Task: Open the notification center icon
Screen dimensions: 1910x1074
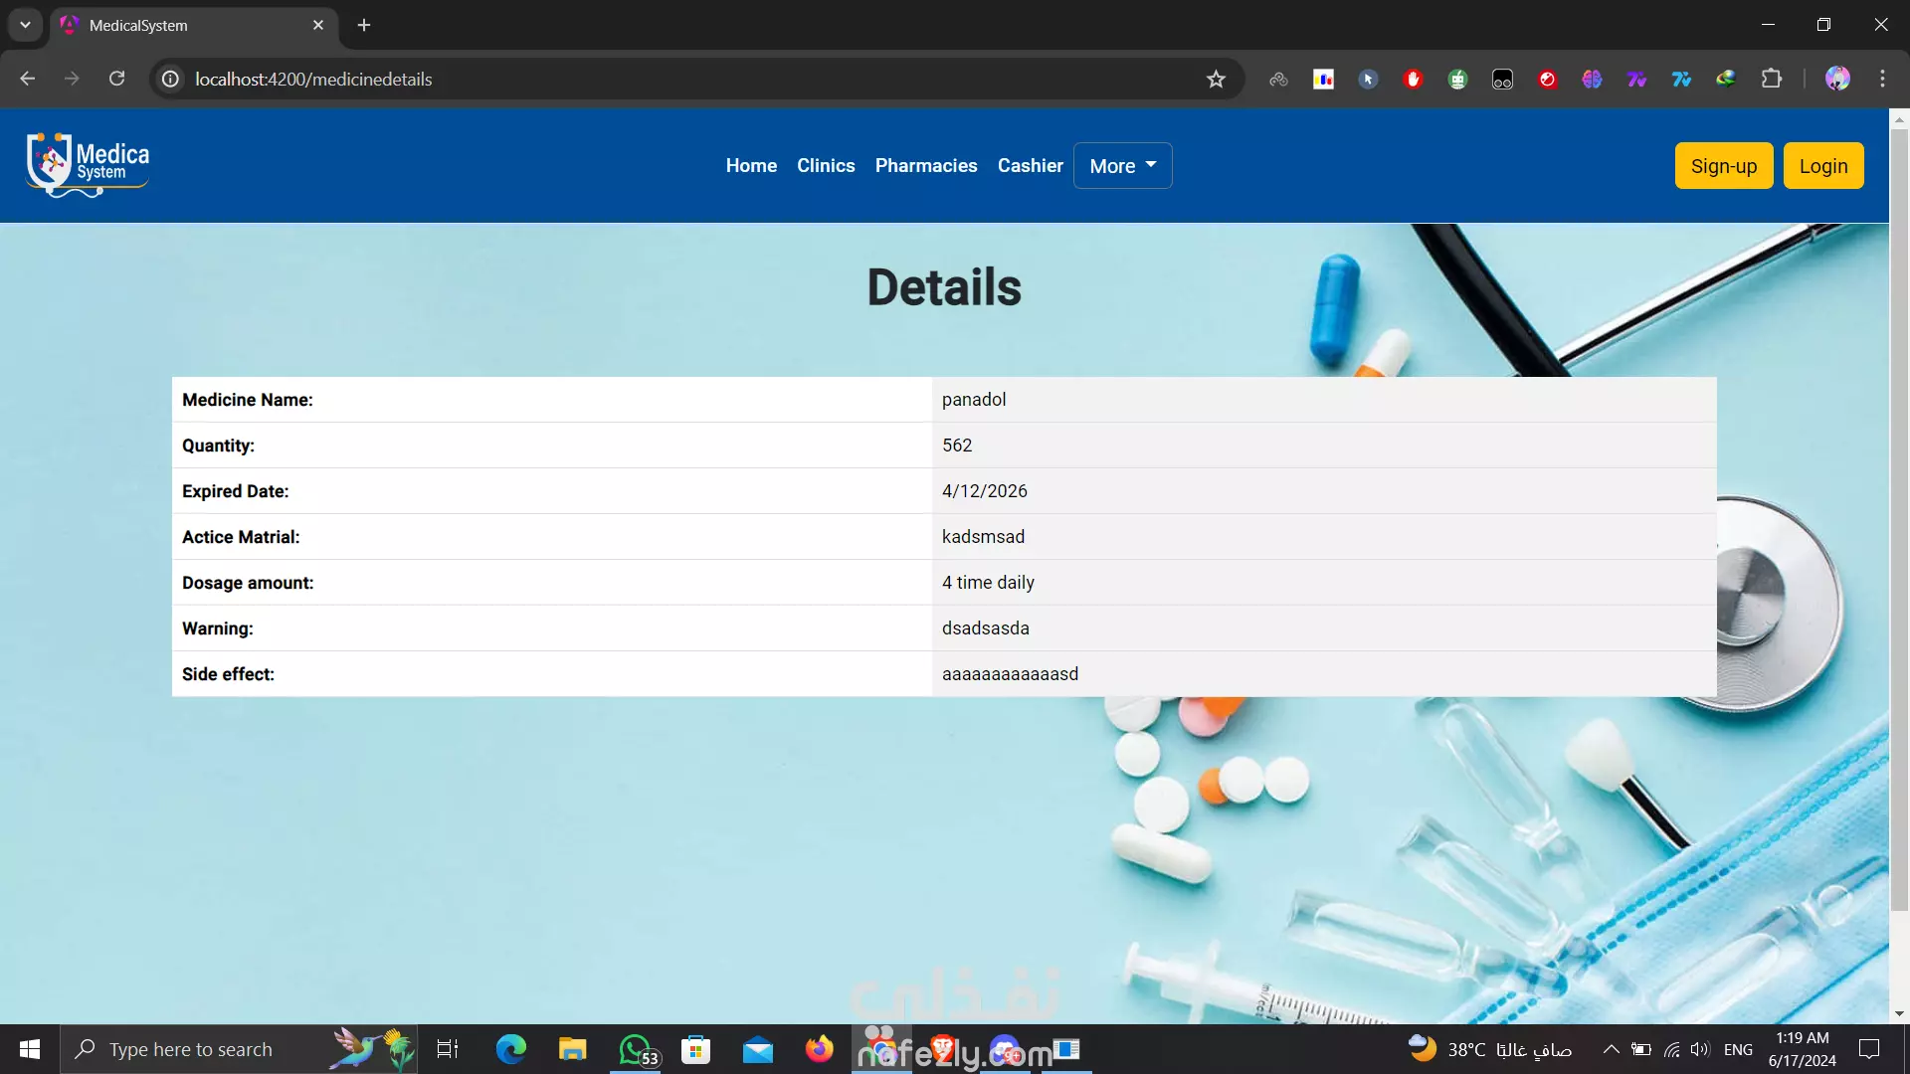Action: pos(1869,1049)
